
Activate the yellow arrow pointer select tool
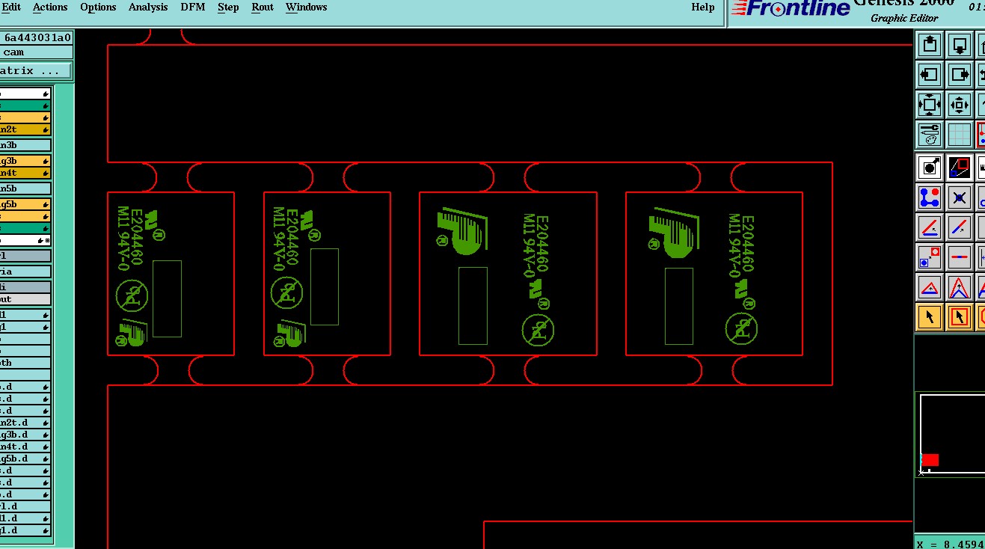click(x=930, y=317)
